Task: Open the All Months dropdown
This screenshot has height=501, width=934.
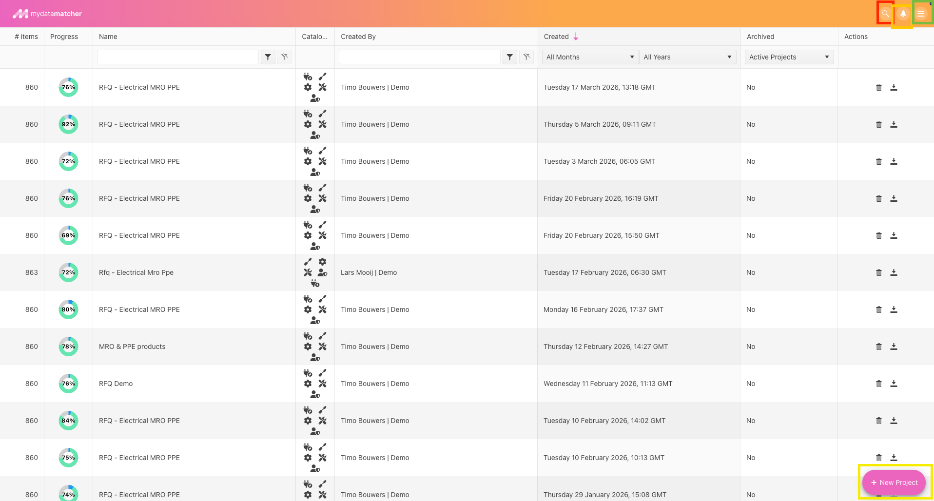Action: (x=590, y=57)
